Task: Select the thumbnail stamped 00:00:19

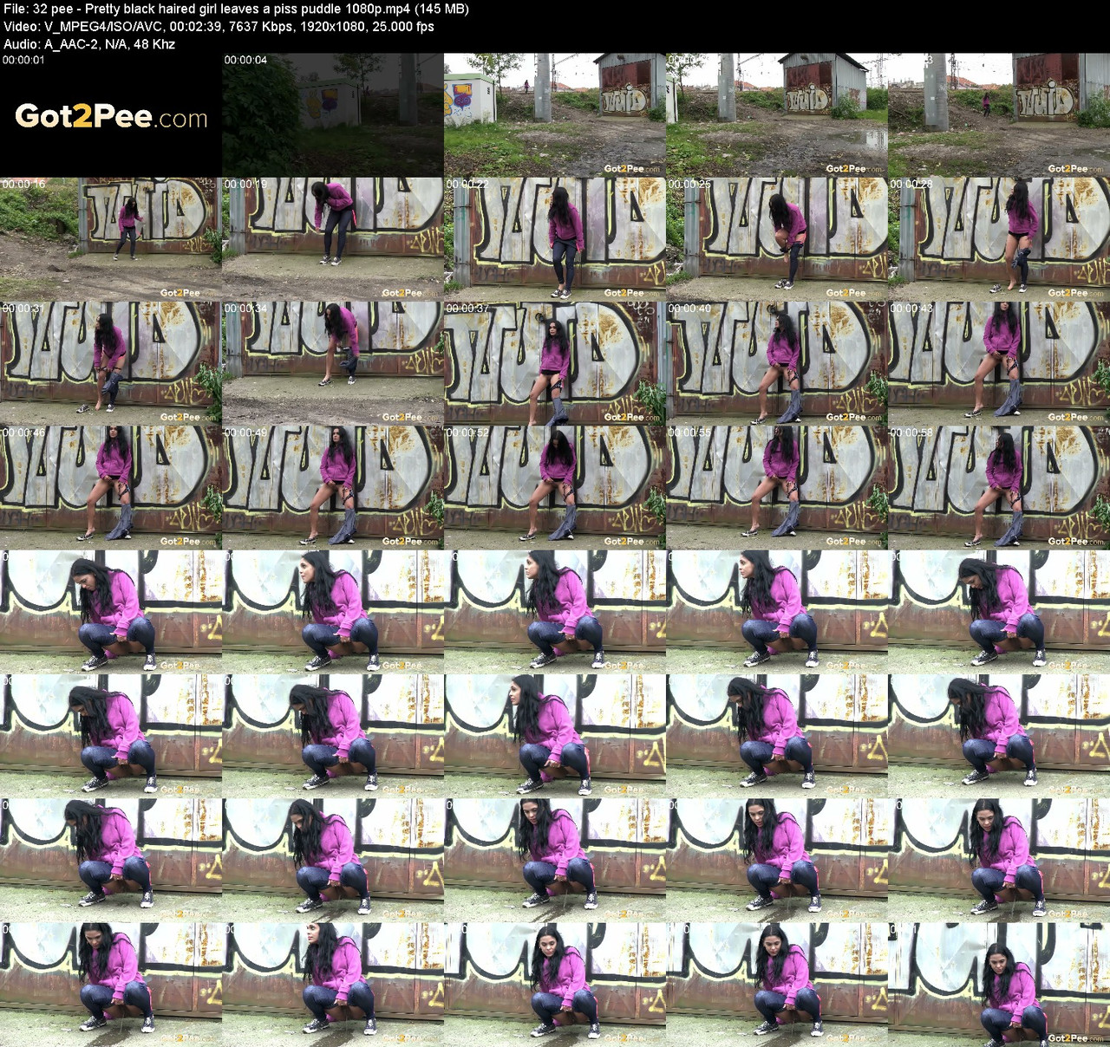Action: (x=333, y=239)
